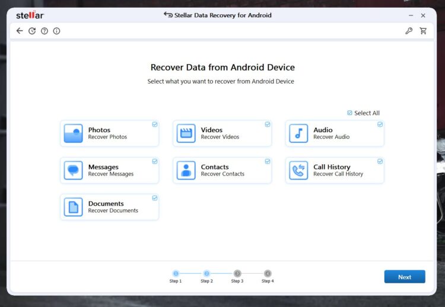Click the key activation icon
445x307 pixels.
(x=409, y=31)
